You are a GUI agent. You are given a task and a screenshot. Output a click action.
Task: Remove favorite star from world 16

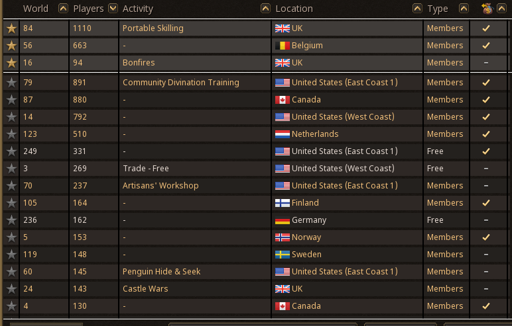(11, 63)
